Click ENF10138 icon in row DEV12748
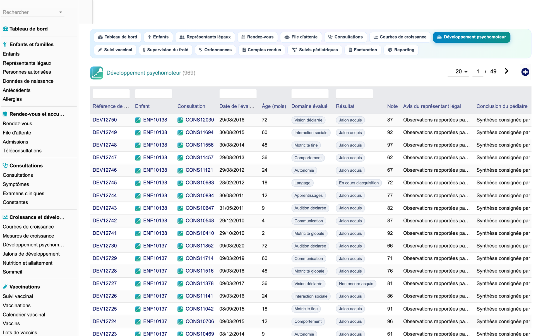 tap(138, 145)
